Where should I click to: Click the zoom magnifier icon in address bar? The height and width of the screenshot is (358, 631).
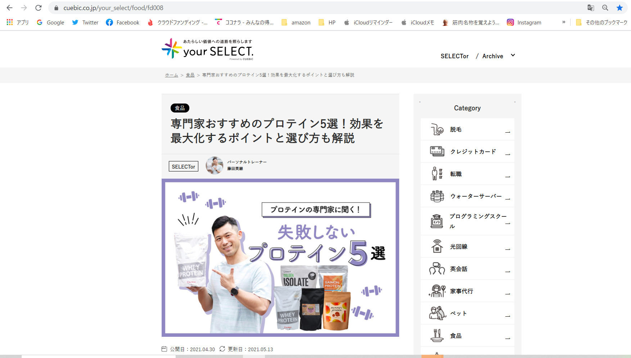click(x=605, y=8)
